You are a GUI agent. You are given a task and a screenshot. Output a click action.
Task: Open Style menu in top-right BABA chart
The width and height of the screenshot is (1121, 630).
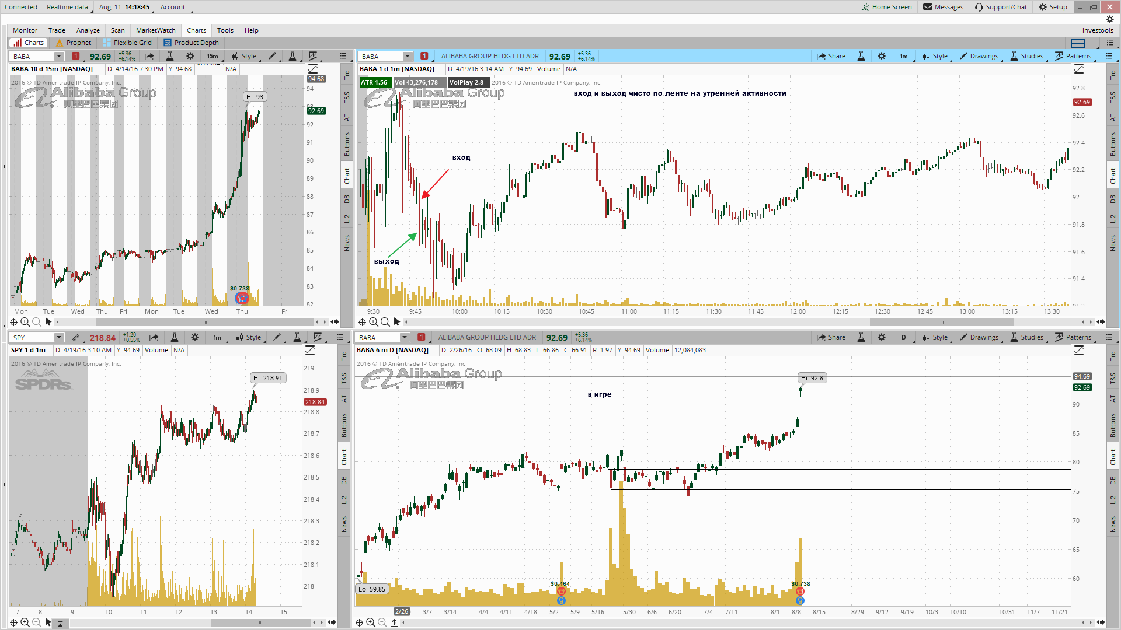click(935, 56)
